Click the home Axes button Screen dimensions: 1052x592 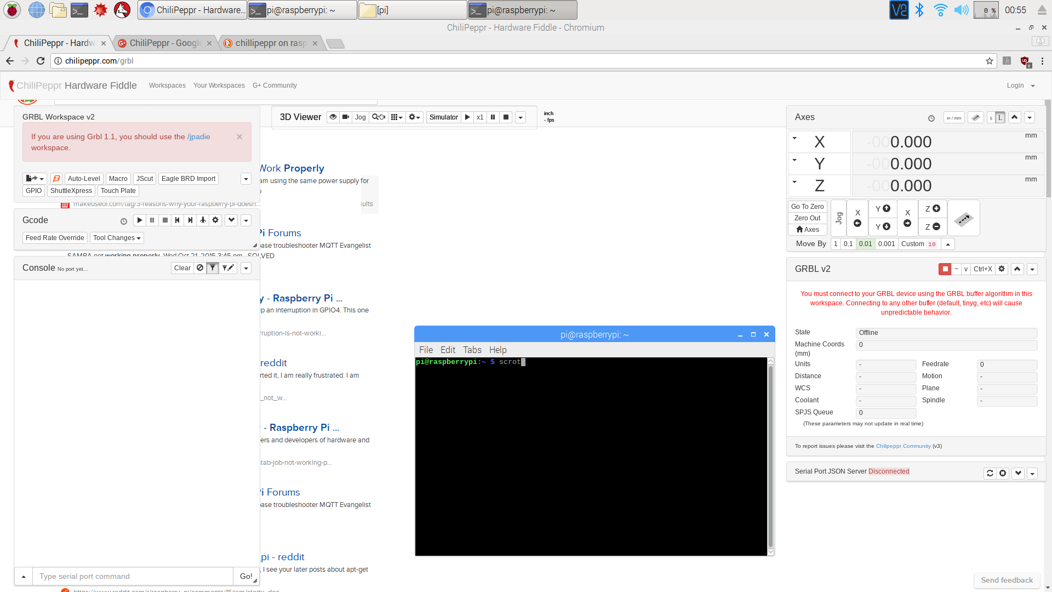coord(808,230)
